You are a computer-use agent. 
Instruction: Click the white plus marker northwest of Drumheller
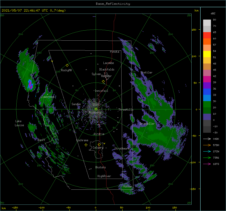point(142,101)
